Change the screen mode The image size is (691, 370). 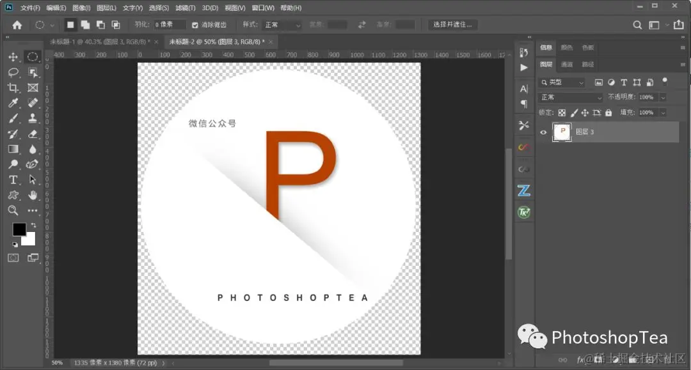click(x=33, y=258)
